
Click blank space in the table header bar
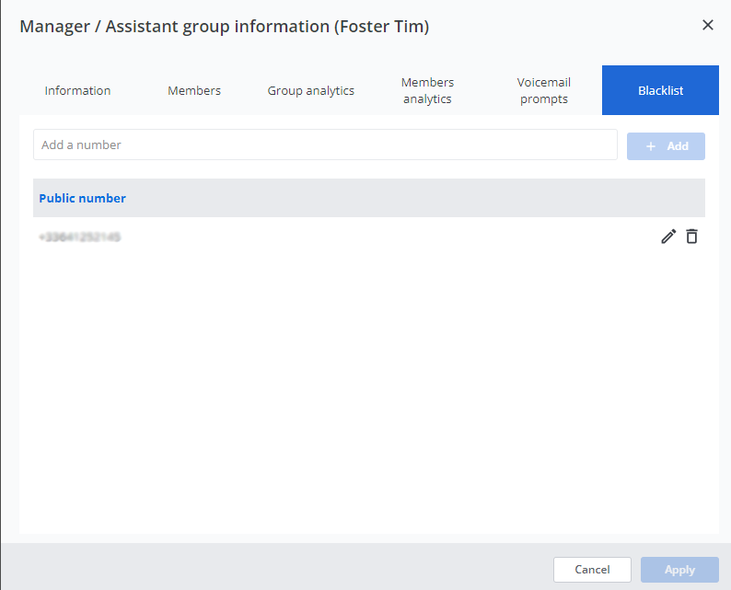[414, 198]
